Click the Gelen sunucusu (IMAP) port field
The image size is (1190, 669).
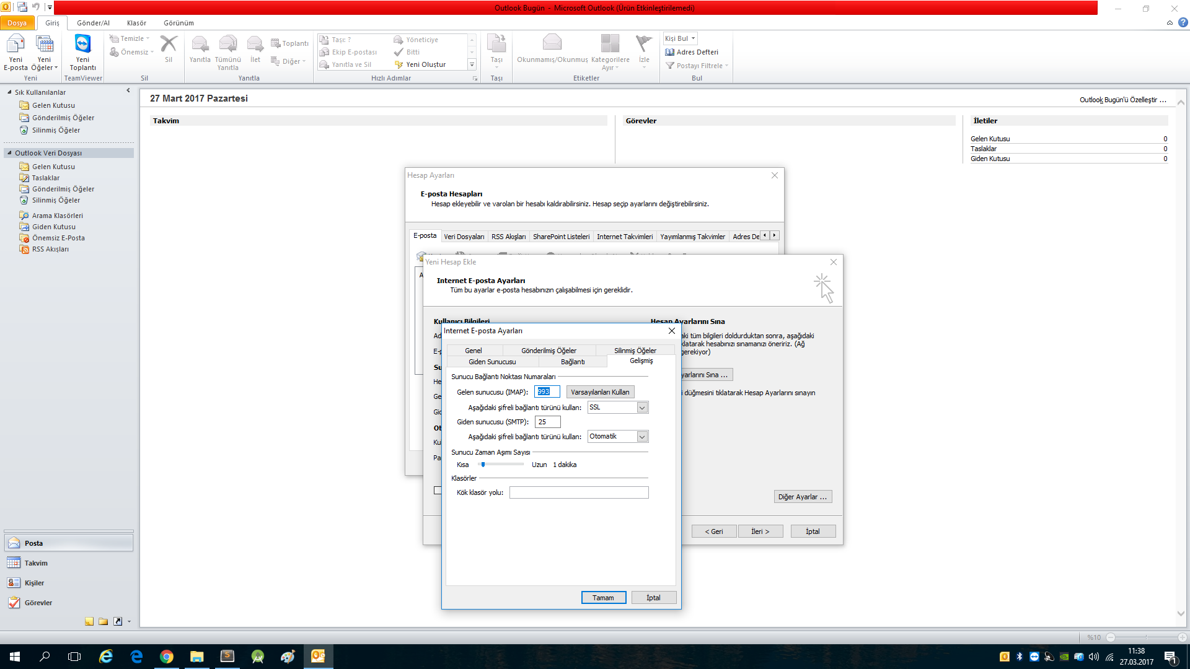click(x=547, y=391)
